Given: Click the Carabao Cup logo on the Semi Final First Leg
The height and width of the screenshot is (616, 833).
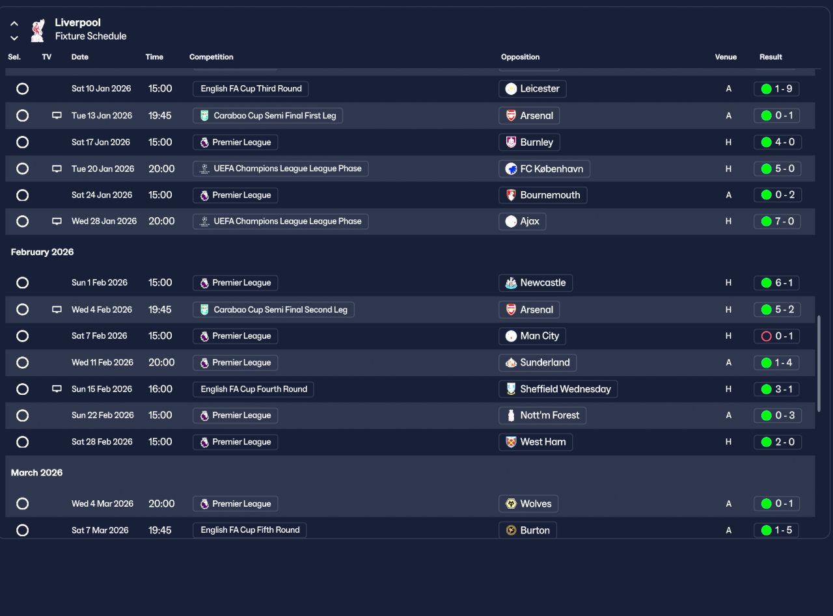Looking at the screenshot, I should click(204, 116).
